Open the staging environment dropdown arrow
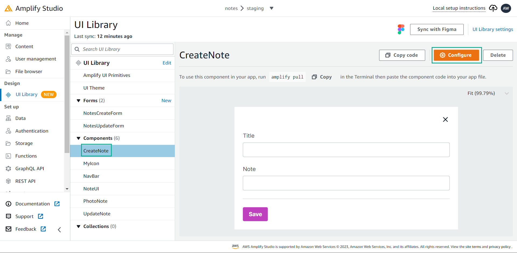Screen dimensions: 517x253 coord(271,8)
